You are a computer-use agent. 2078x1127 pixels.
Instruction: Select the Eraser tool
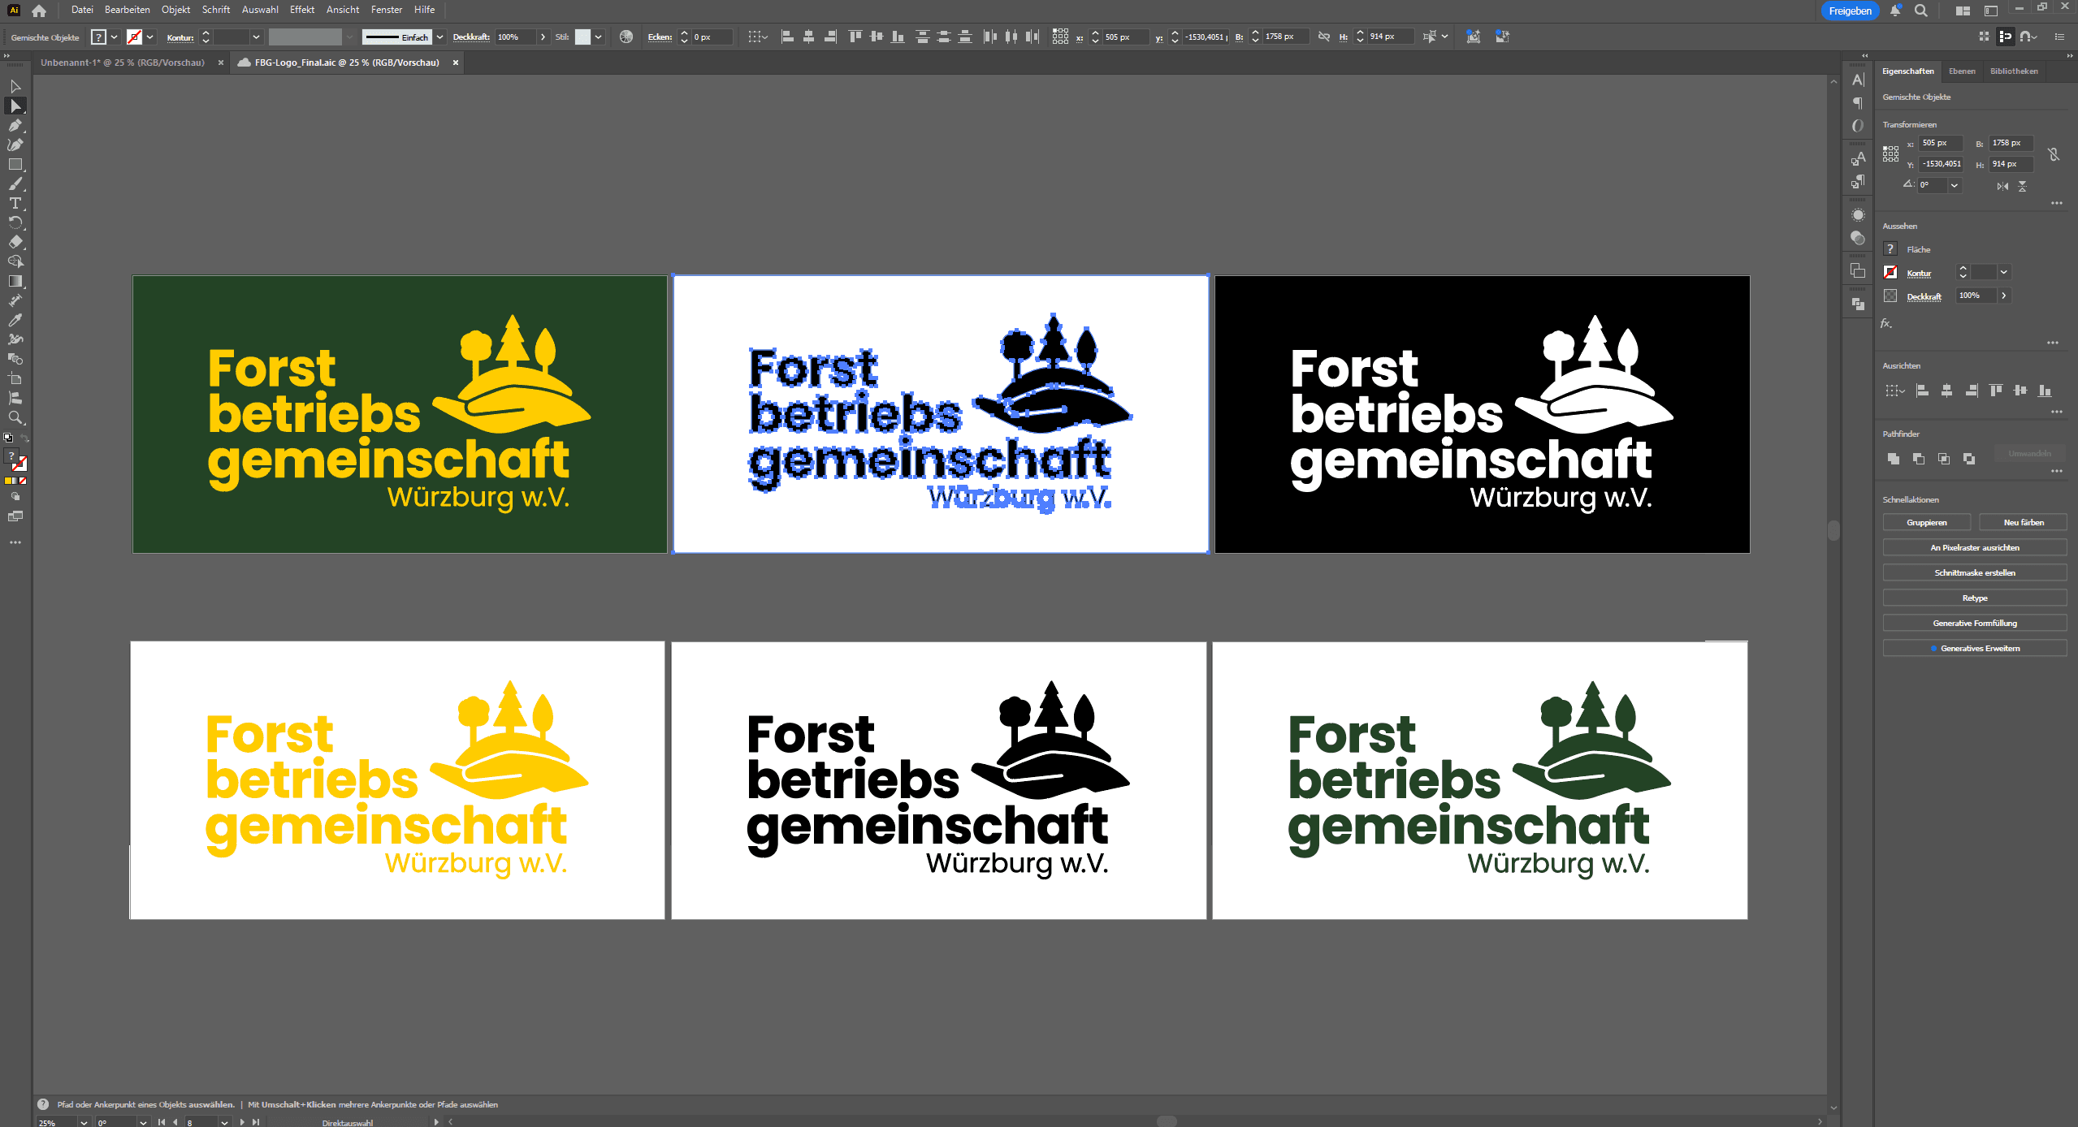[x=15, y=242]
